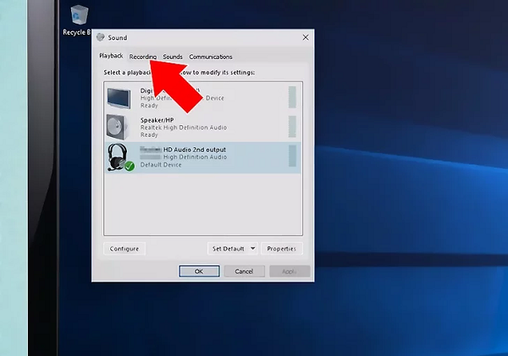Click Cancel to dismiss the dialog

point(244,271)
